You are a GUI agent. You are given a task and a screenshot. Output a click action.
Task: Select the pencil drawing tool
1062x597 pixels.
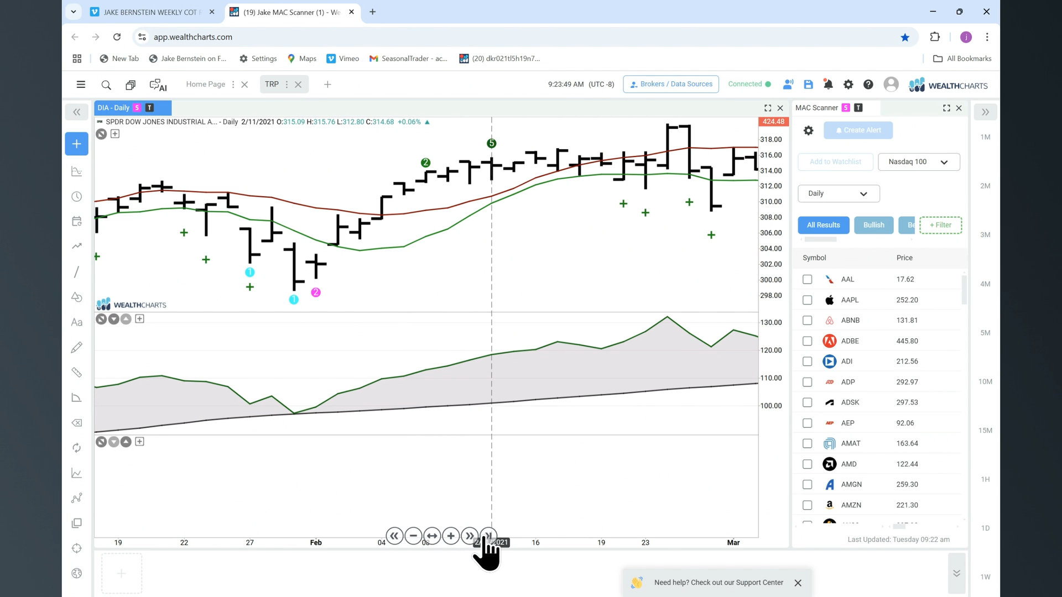click(76, 347)
